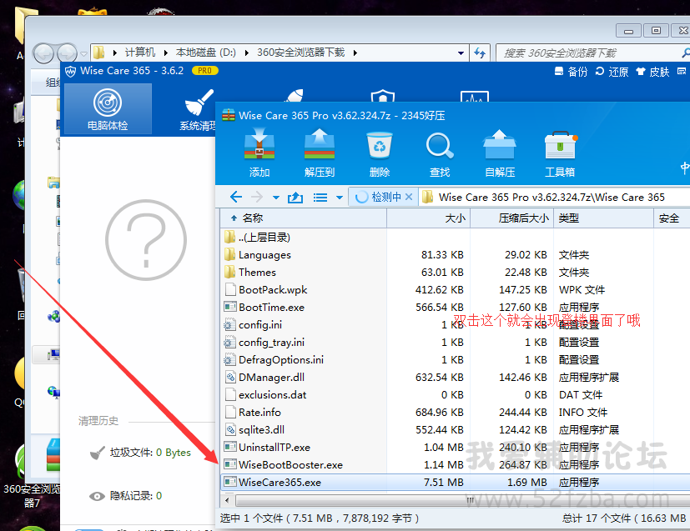Click the Wise Care 365 shield logo icon
Image resolution: width=690 pixels, height=531 pixels.
(x=70, y=71)
